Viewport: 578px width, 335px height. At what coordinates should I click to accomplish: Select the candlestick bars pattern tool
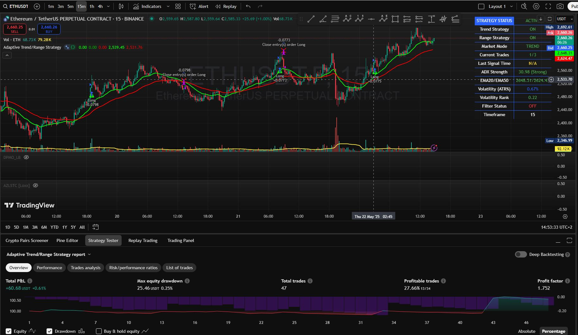(x=443, y=19)
